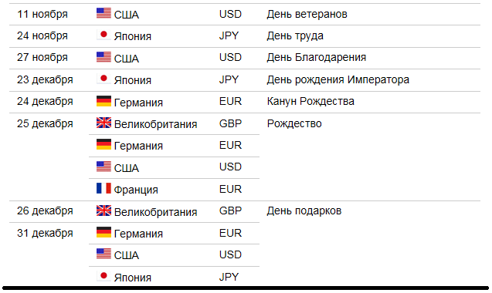
Task: Click the country name Франция
Action: (x=136, y=190)
